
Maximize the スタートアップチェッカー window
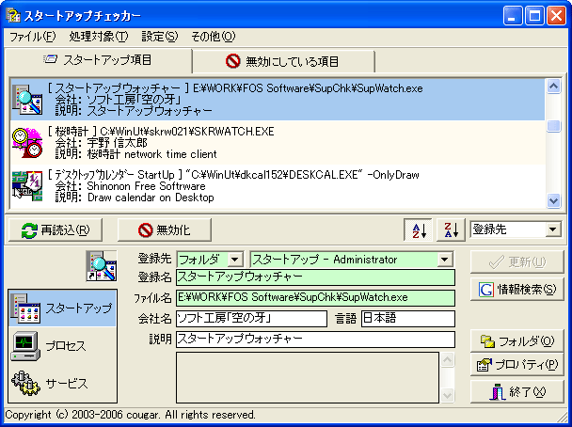pos(534,16)
